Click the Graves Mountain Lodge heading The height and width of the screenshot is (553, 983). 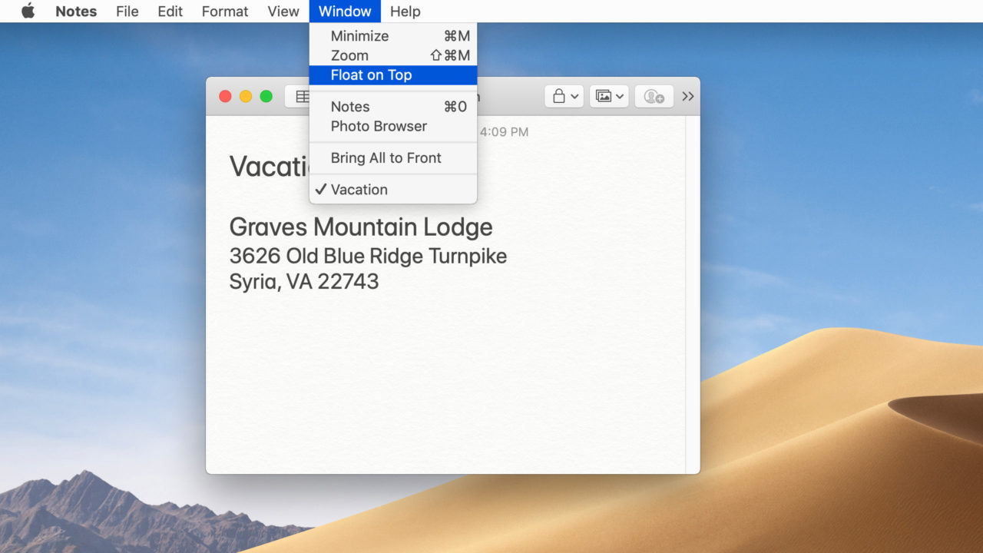pos(361,227)
